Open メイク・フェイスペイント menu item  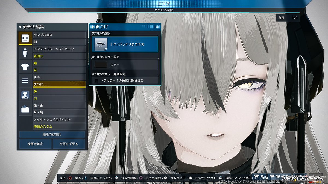click(59, 120)
